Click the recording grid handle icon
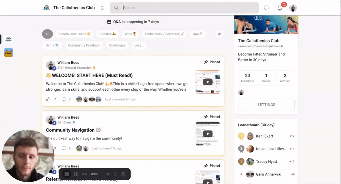 pyautogui.click(x=108, y=174)
